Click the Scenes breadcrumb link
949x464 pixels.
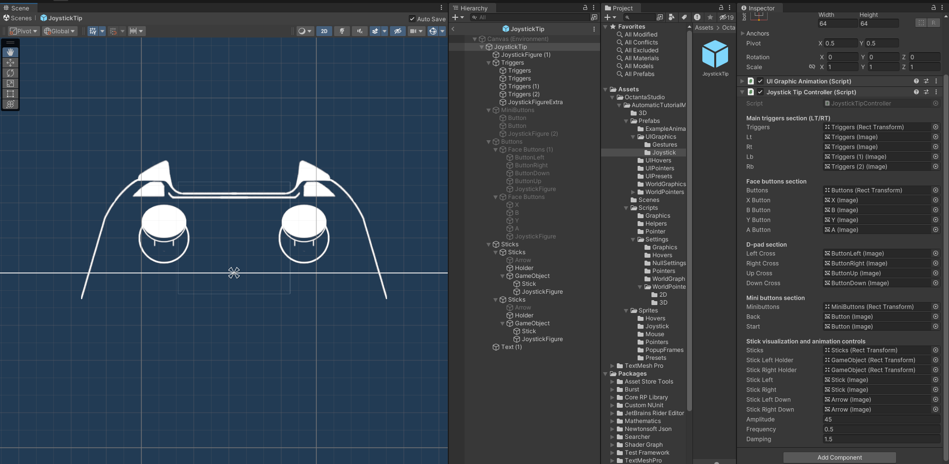coord(21,18)
